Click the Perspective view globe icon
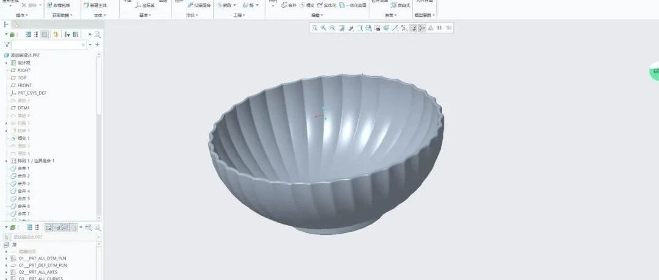 [386, 27]
